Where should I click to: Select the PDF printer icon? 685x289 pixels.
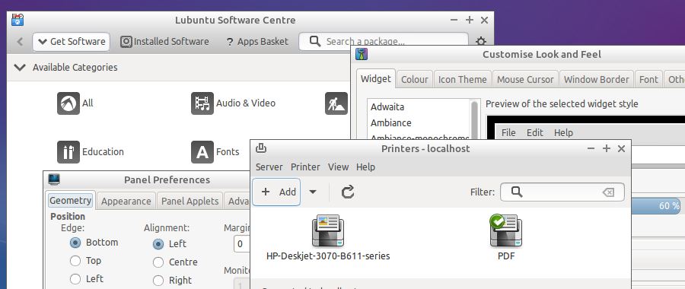(x=506, y=231)
